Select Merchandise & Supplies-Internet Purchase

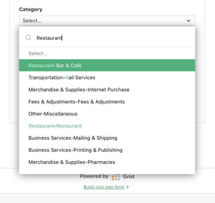[x=79, y=90]
